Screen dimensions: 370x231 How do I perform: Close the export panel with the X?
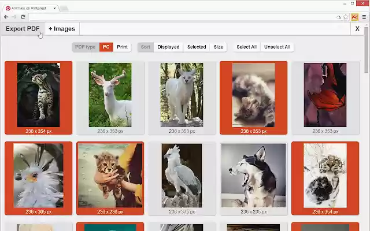click(x=357, y=29)
